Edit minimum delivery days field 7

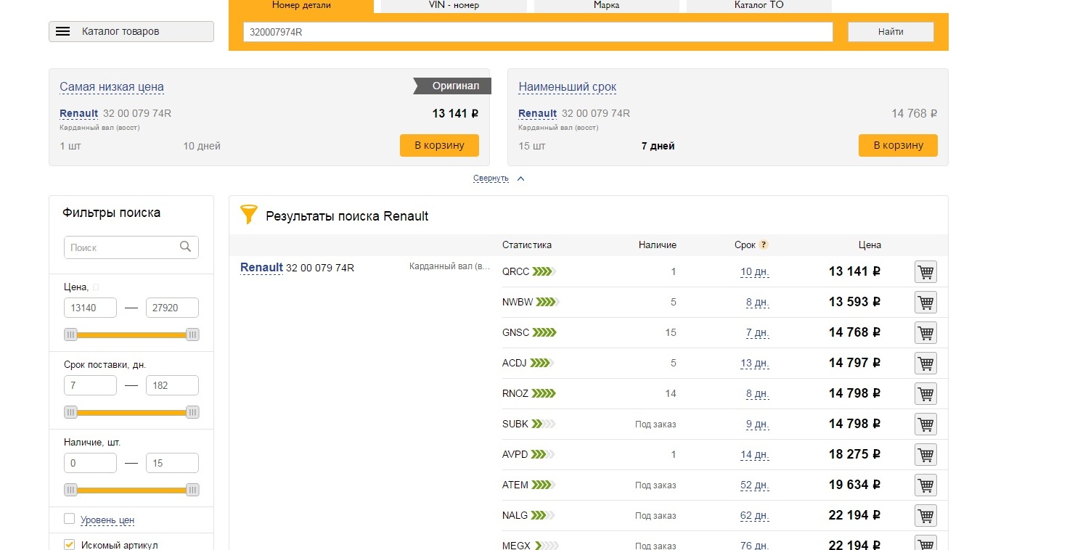90,385
